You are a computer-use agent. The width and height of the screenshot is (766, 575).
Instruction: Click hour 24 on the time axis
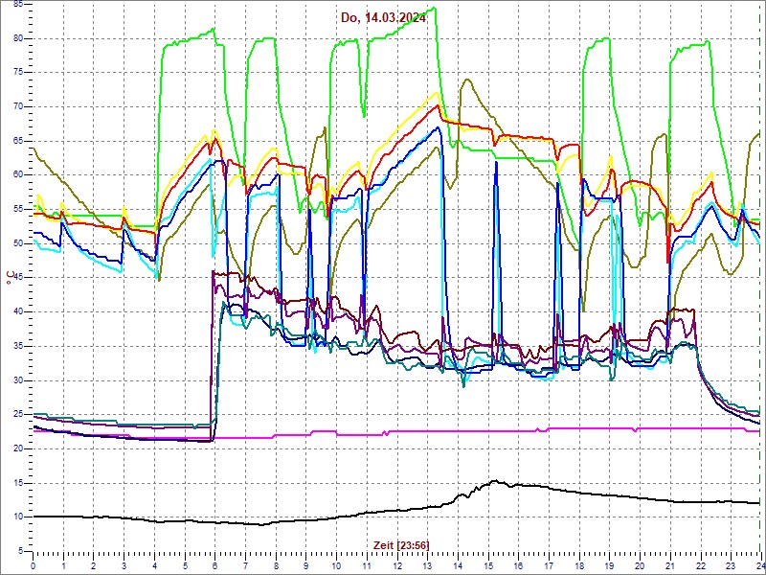coord(760,563)
